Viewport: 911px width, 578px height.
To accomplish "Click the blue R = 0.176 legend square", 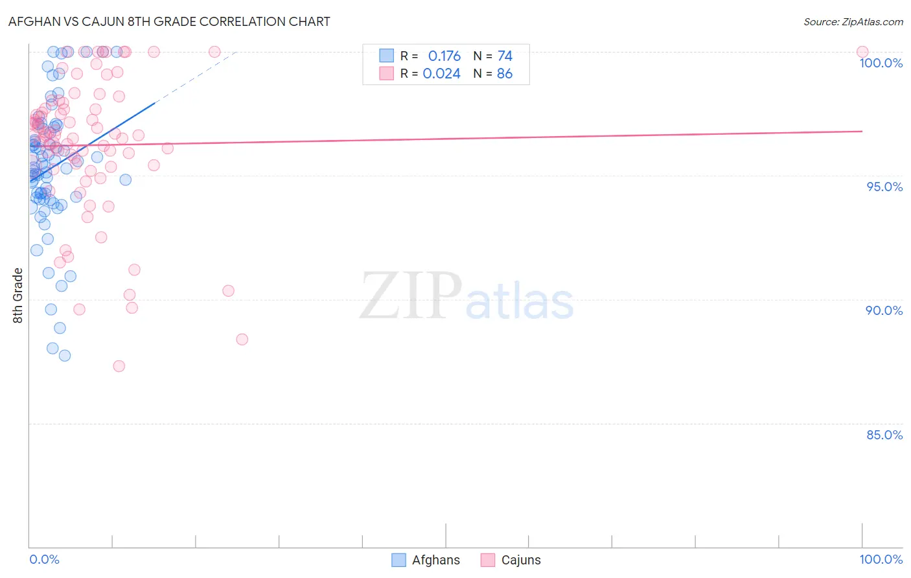I will click(x=387, y=56).
